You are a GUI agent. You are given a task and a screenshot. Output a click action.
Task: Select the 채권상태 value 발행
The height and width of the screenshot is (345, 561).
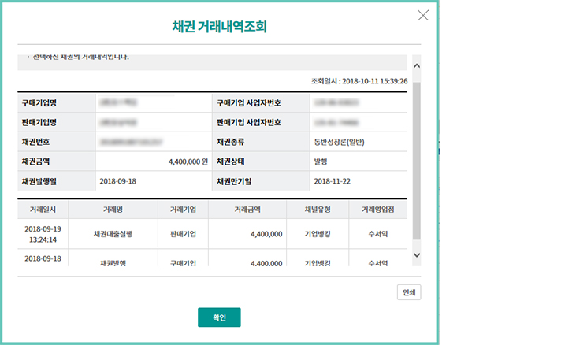(x=321, y=161)
